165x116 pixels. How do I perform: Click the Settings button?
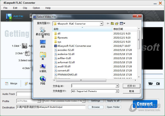pyautogui.click(x=95, y=101)
